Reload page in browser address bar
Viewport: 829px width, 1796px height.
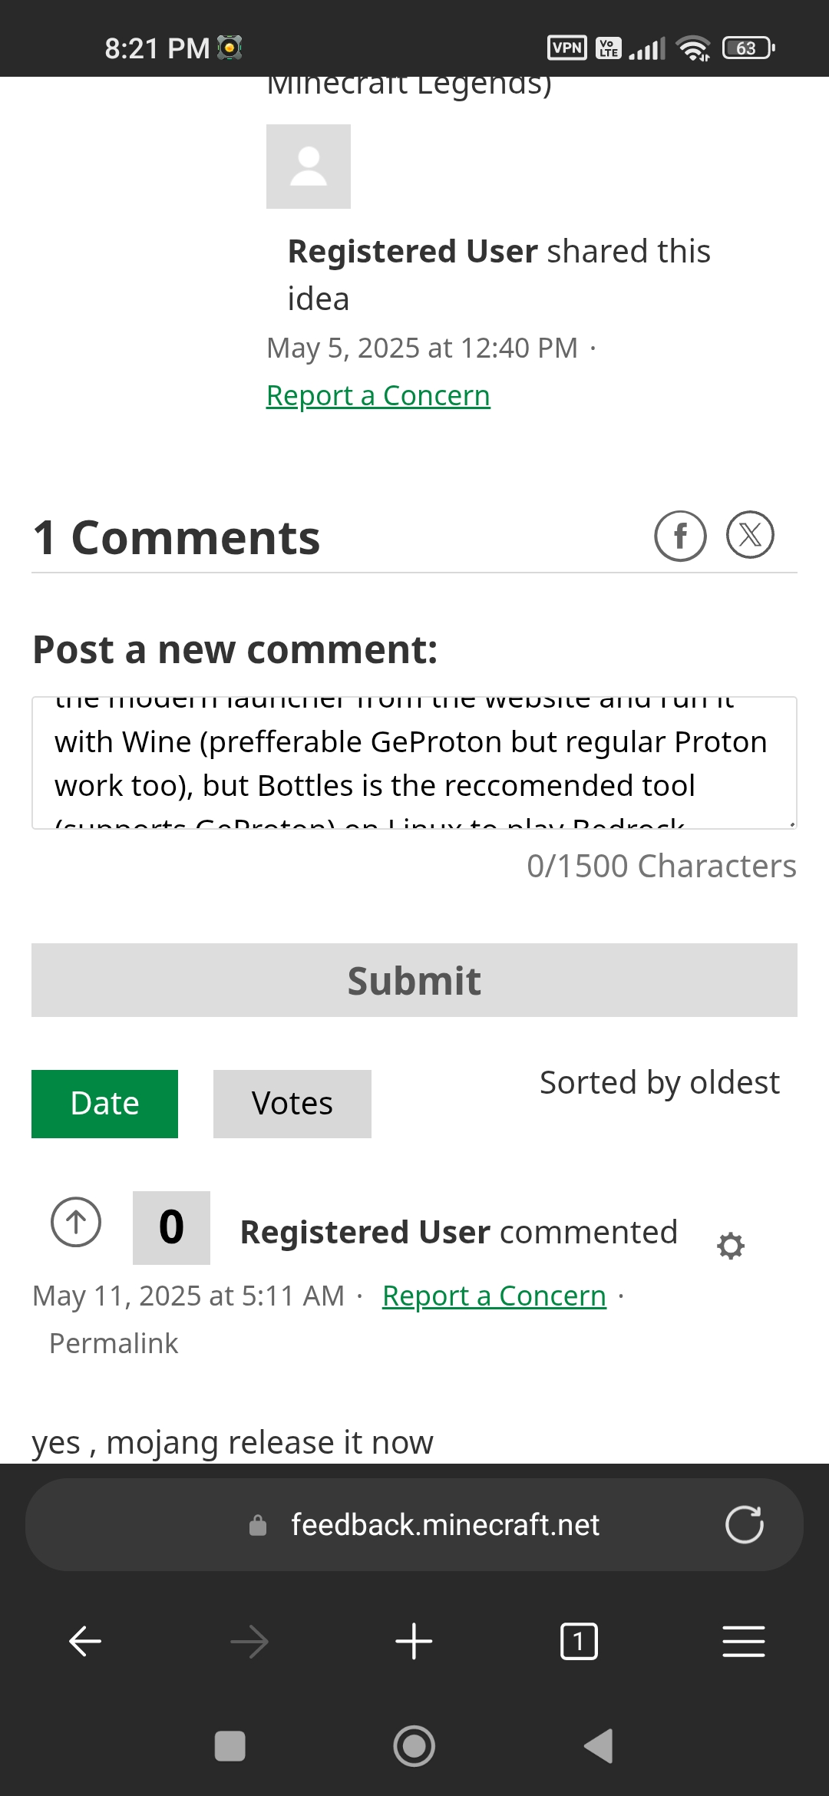pyautogui.click(x=744, y=1524)
